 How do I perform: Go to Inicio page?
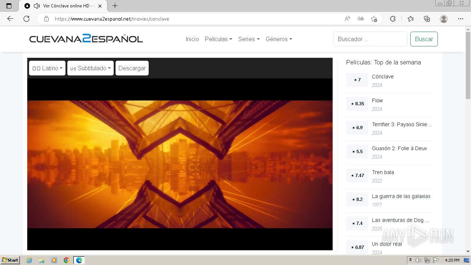click(192, 39)
